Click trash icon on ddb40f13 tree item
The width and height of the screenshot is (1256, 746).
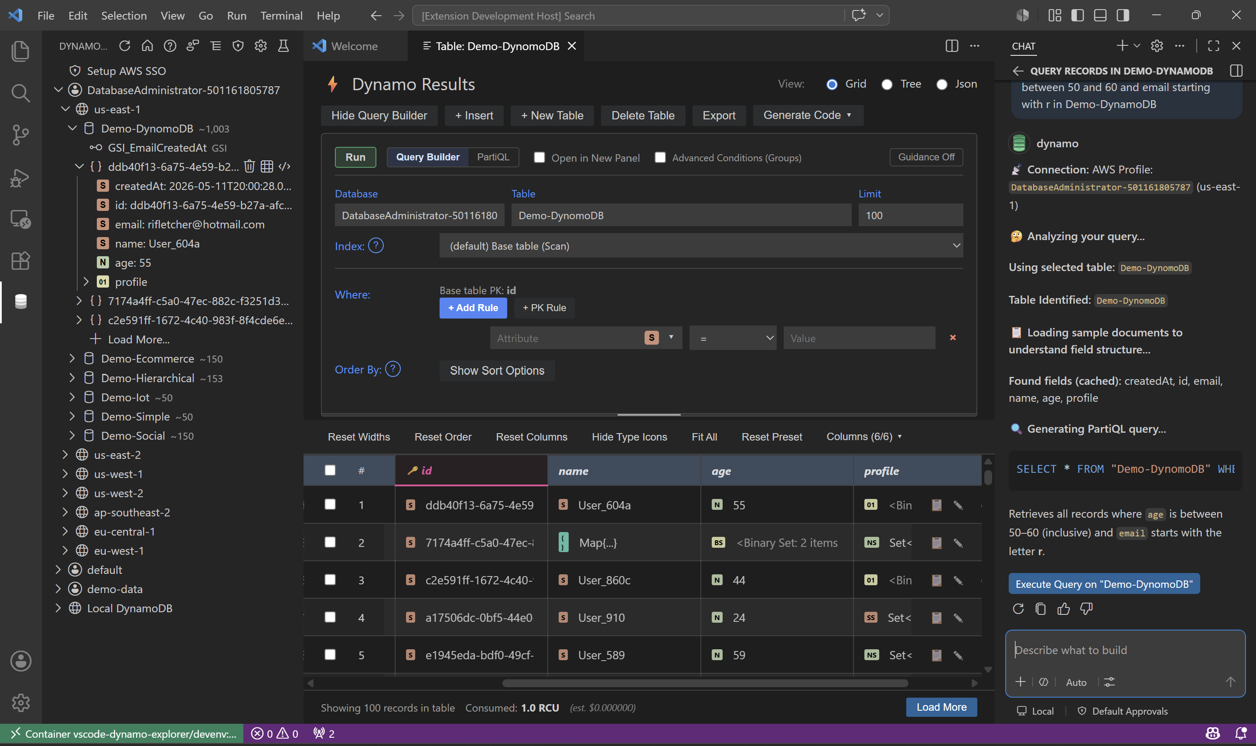click(x=249, y=166)
